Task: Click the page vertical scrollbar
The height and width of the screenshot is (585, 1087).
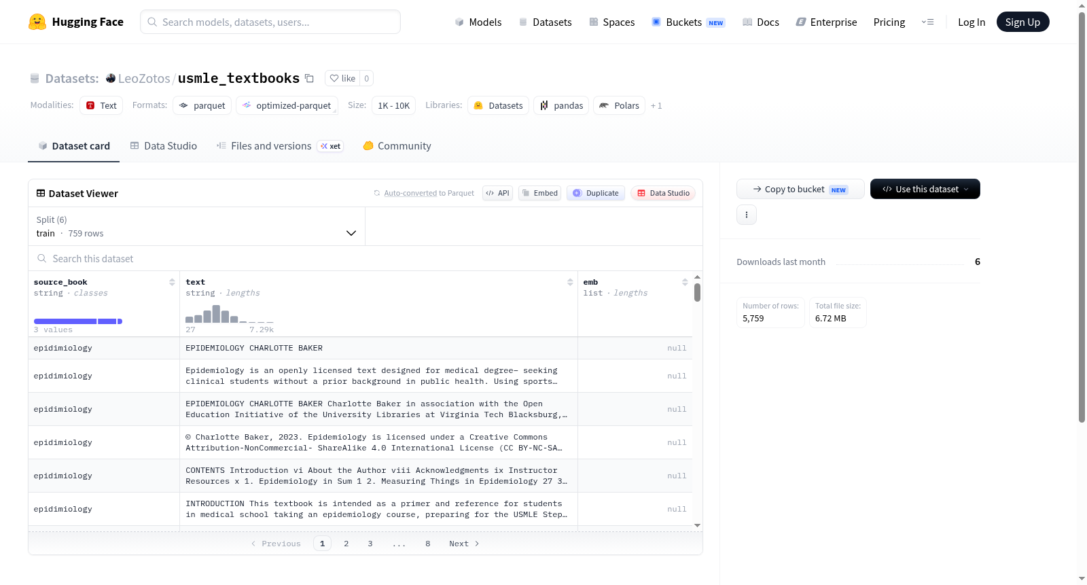Action: pyautogui.click(x=1082, y=217)
